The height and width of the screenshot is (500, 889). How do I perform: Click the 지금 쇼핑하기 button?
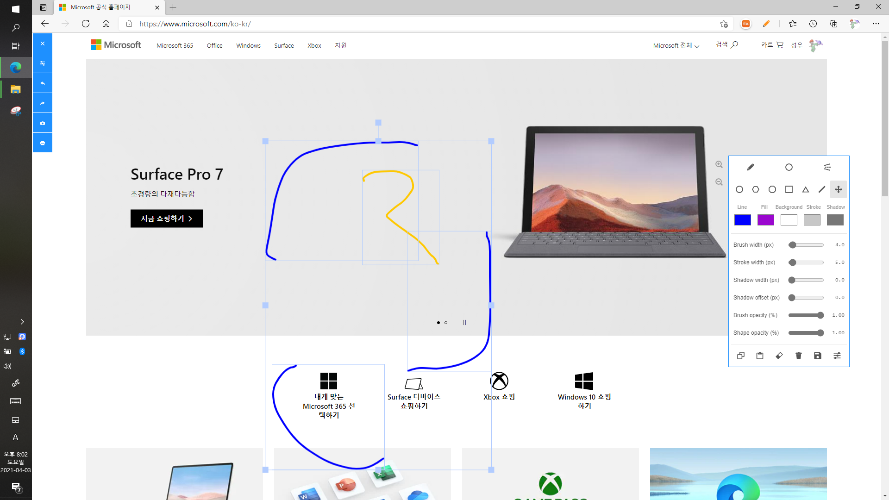coord(166,219)
